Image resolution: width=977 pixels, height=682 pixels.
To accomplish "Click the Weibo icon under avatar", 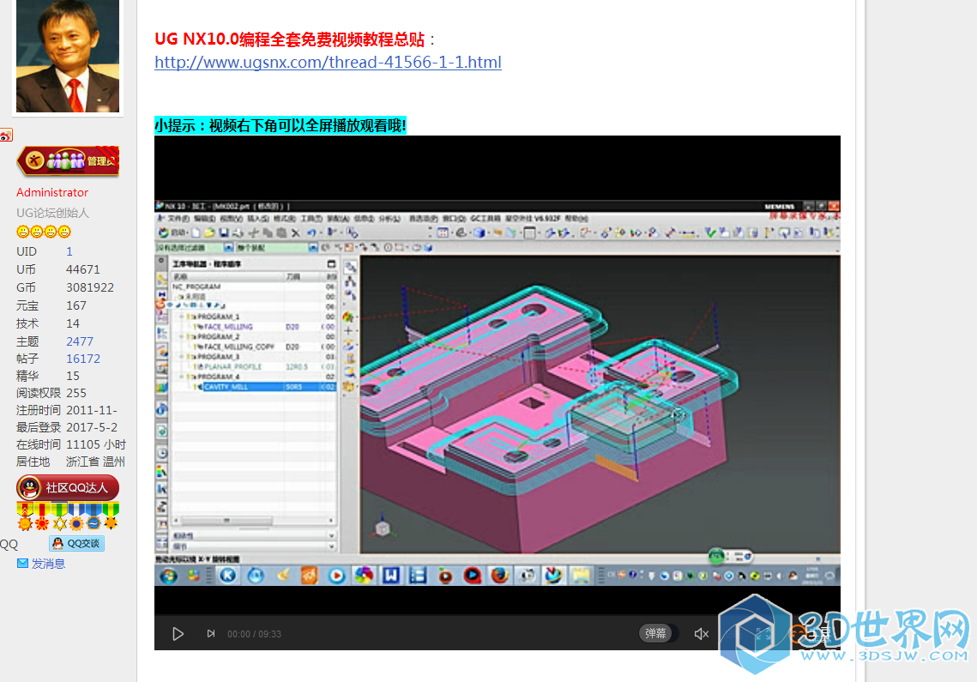I will pyautogui.click(x=6, y=136).
